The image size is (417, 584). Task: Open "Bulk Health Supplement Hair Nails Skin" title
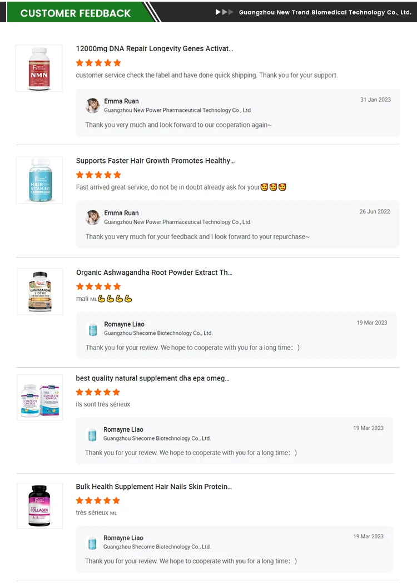point(154,487)
